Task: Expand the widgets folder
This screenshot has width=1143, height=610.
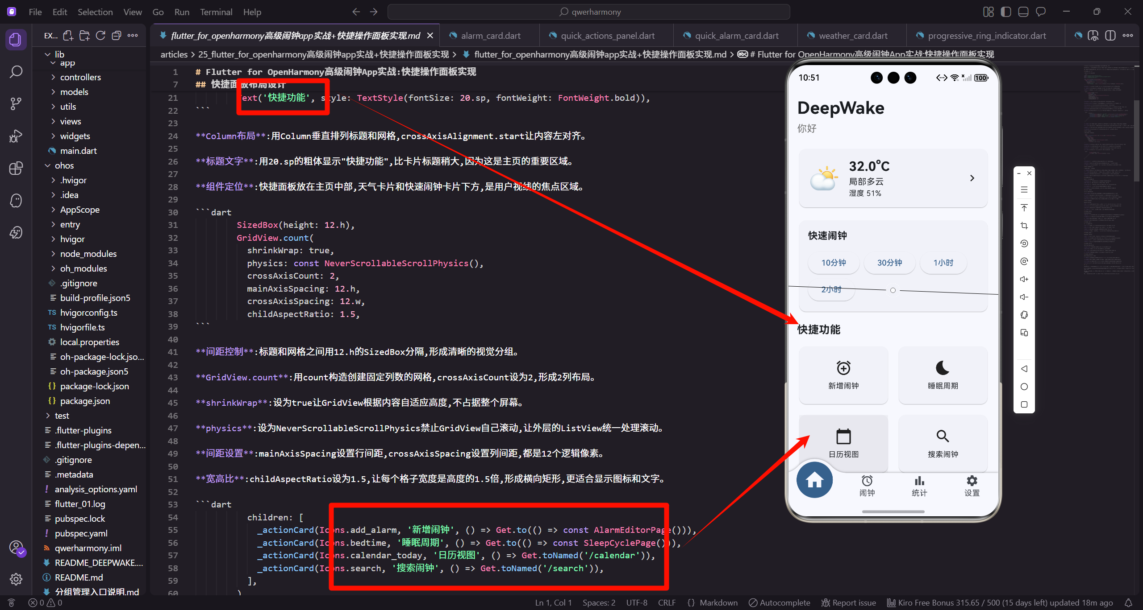Action: (x=75, y=136)
